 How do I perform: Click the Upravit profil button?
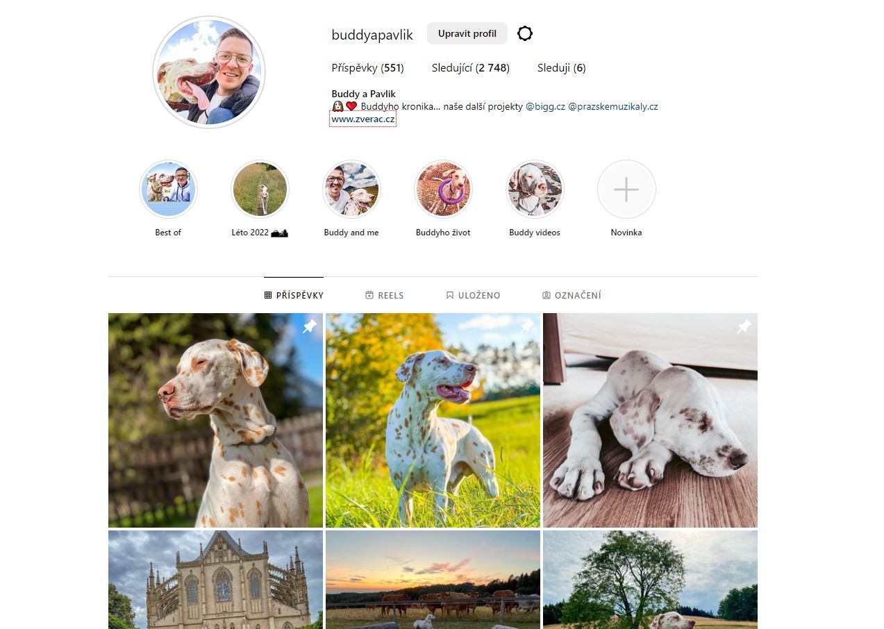tap(467, 33)
